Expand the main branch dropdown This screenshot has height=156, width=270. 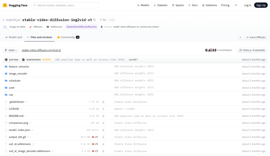[x=11, y=50]
